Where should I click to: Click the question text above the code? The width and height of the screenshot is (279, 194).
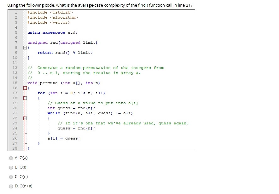pyautogui.click(x=100, y=5)
